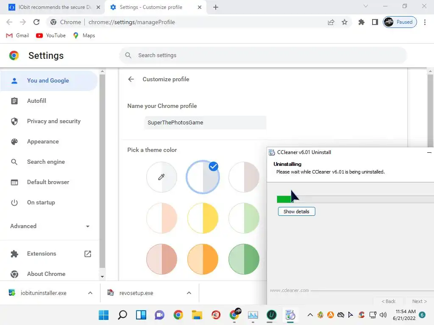Expand options for iobituninstaller.exe download
The width and height of the screenshot is (434, 325).
point(90,293)
